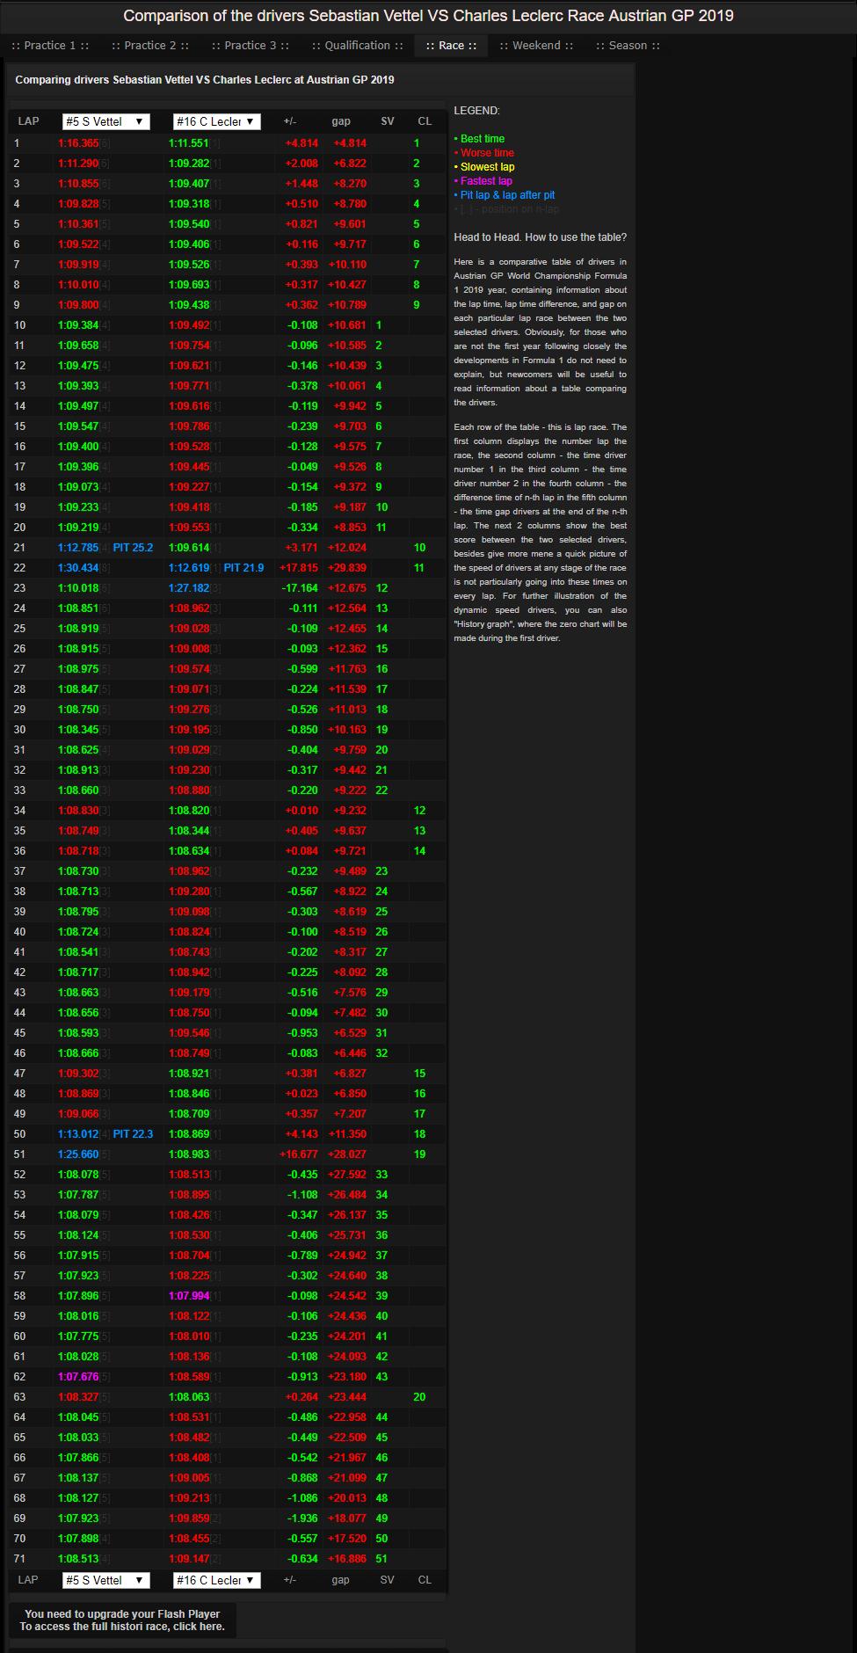Image resolution: width=857 pixels, height=1653 pixels.
Task: Click 'Pit lap & lap after pit' legend entry
Action: [x=505, y=195]
